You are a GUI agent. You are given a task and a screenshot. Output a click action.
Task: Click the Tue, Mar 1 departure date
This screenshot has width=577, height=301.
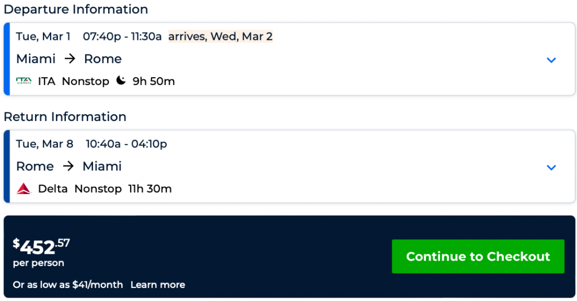click(43, 37)
